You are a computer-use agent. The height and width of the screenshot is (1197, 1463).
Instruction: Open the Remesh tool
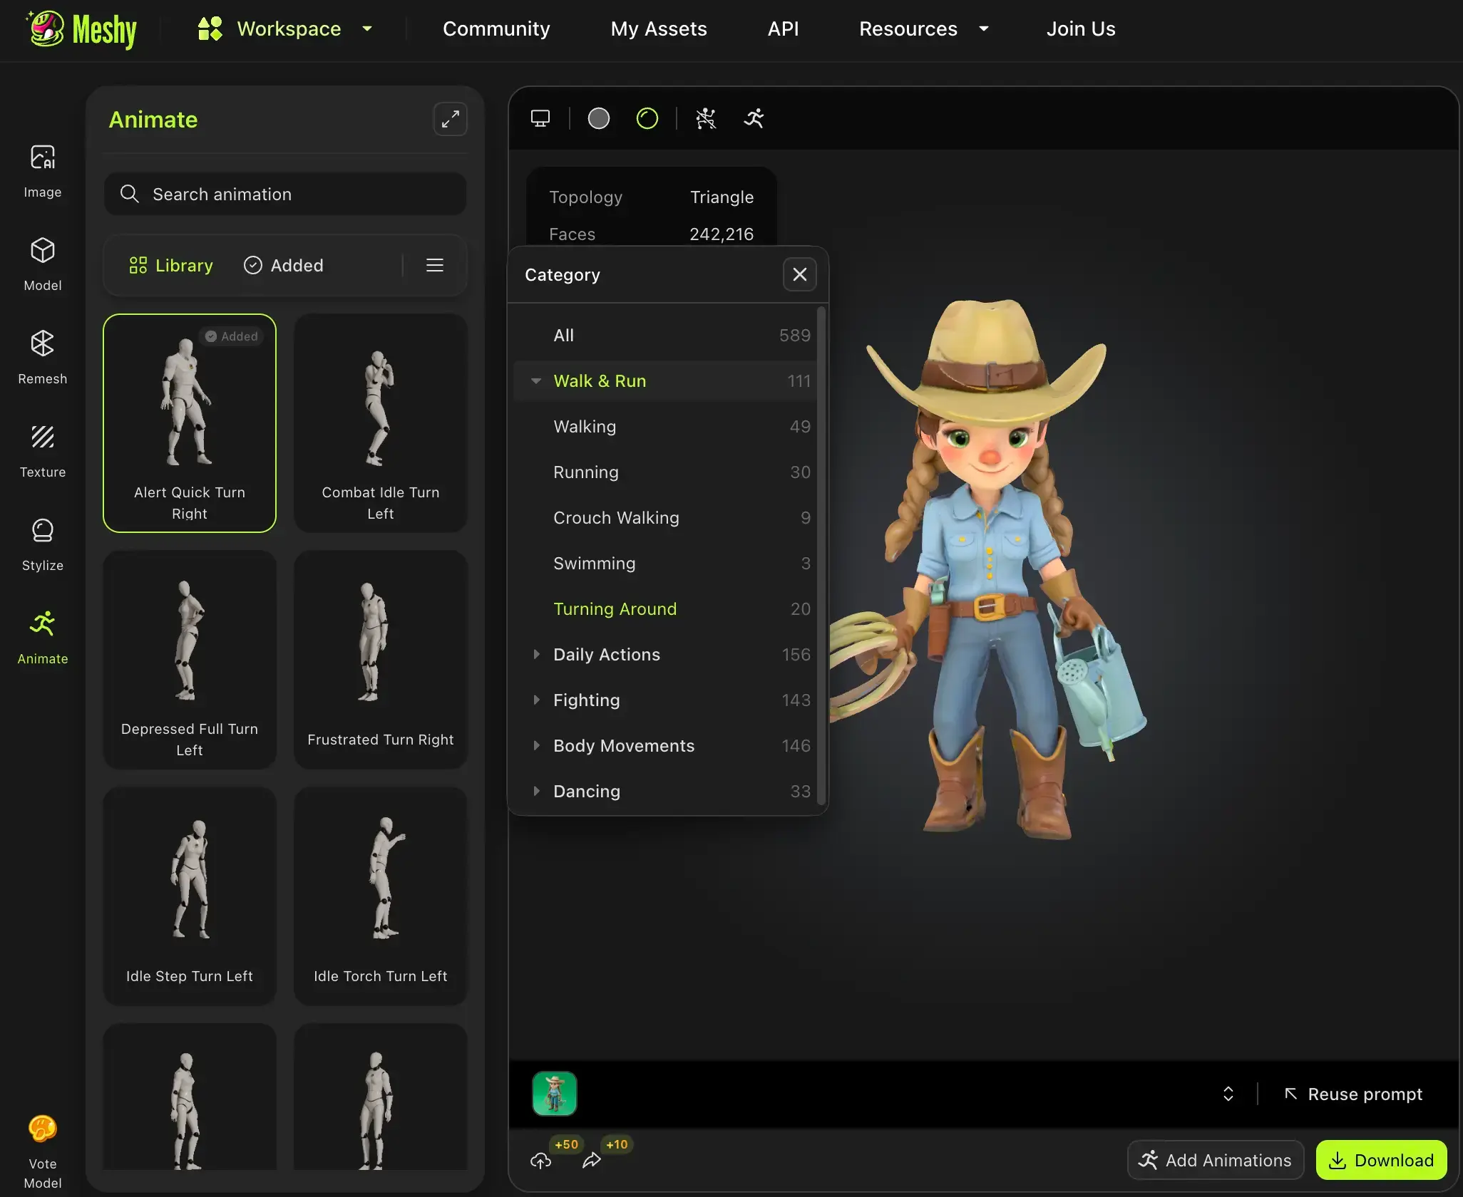(42, 358)
